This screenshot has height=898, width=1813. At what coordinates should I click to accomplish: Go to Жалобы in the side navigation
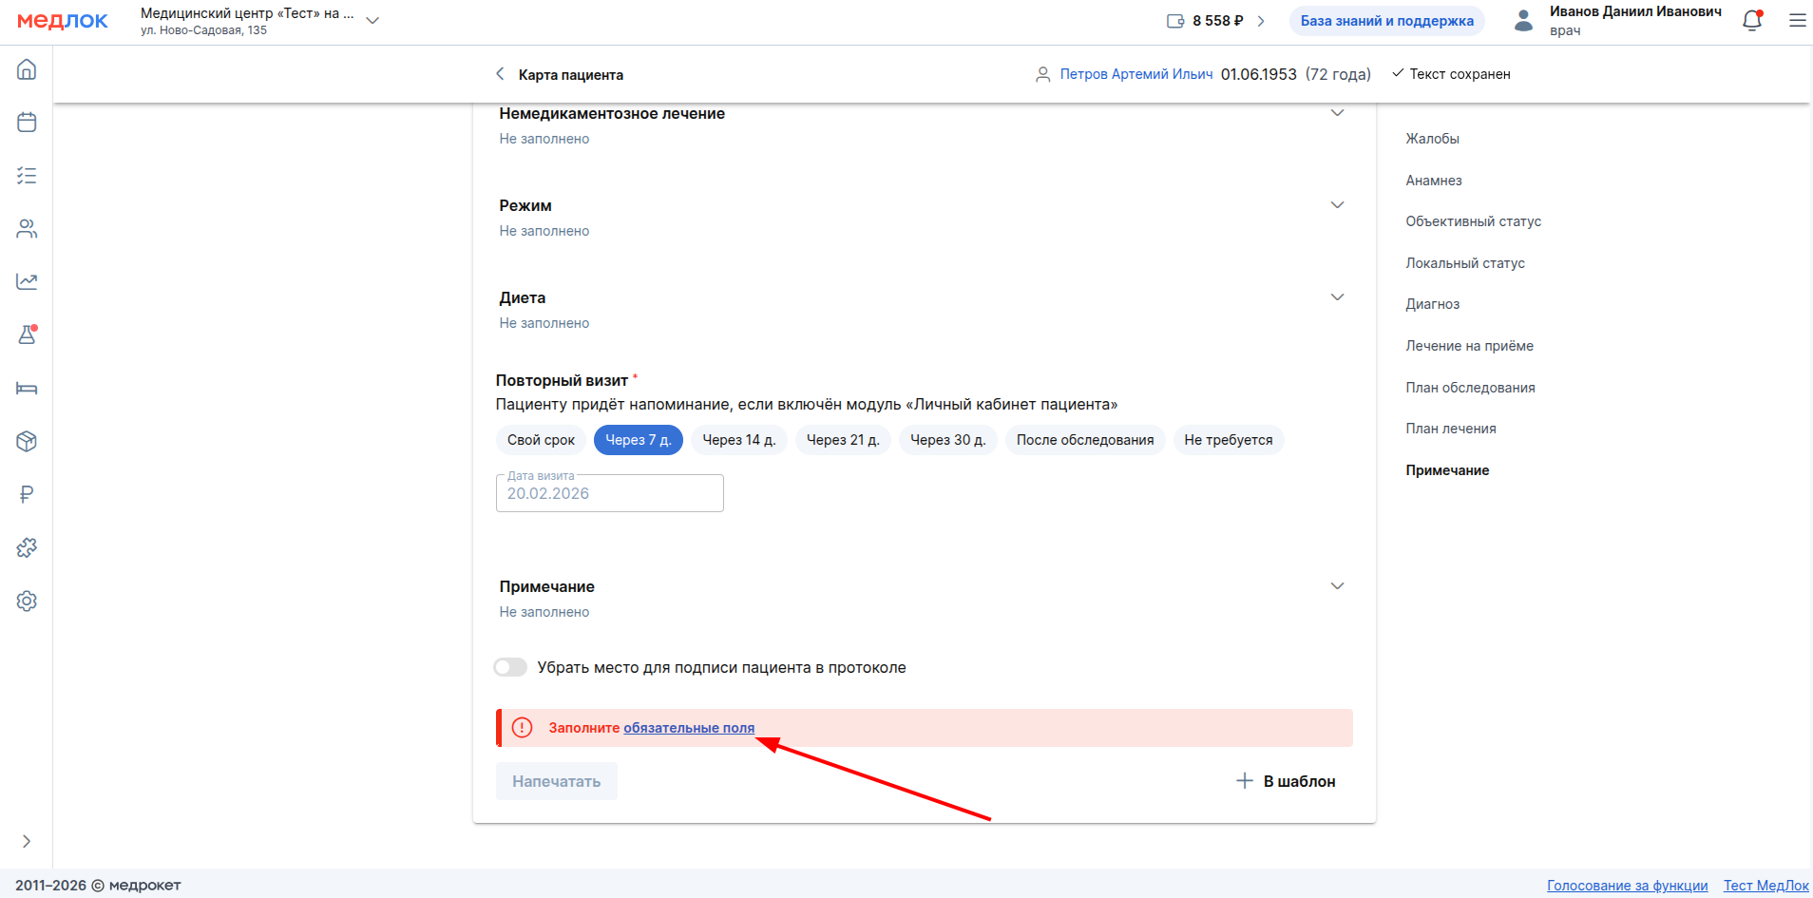click(1432, 139)
